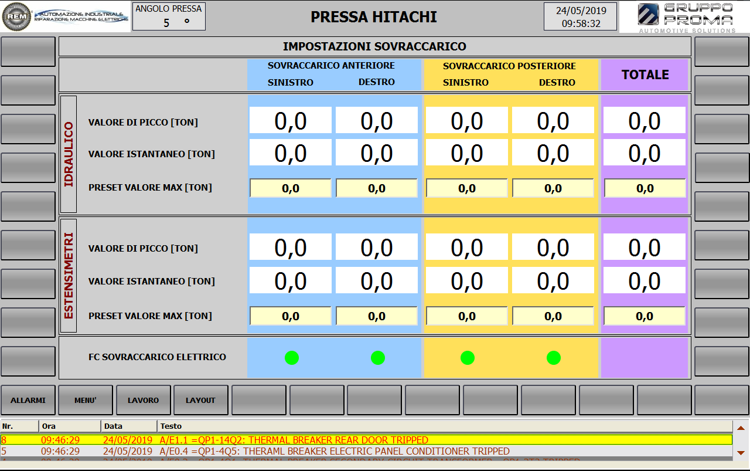Click the REM company logo
Screen dimensions: 750x471
(66, 17)
